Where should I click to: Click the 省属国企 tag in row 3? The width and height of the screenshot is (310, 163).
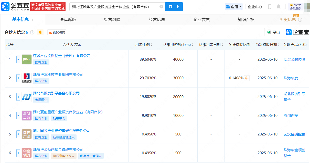[x=41, y=100]
